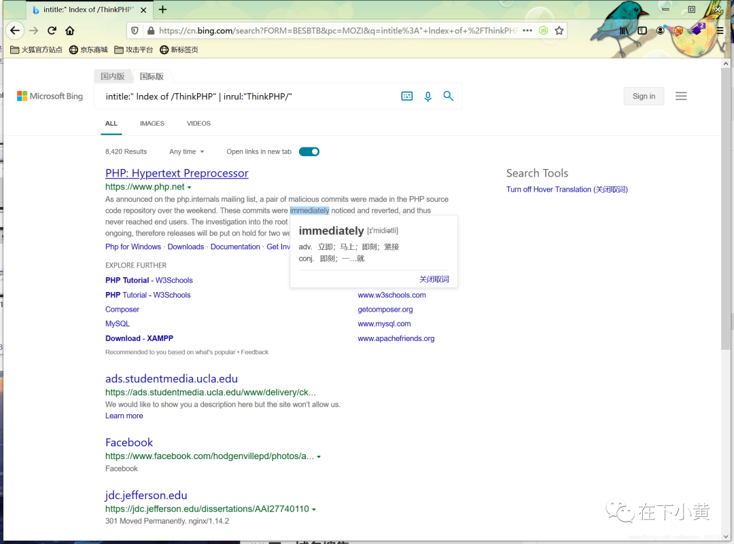Toggle the 'Open links in new tab' switch
The height and width of the screenshot is (544, 734).
tap(309, 151)
